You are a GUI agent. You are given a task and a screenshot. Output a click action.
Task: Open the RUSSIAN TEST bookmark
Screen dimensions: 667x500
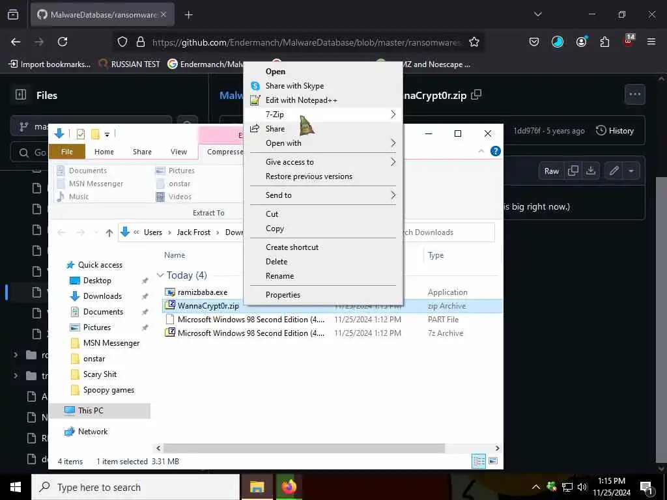click(x=130, y=64)
